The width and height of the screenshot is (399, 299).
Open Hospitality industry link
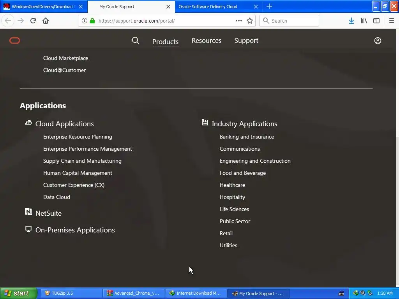click(x=232, y=197)
